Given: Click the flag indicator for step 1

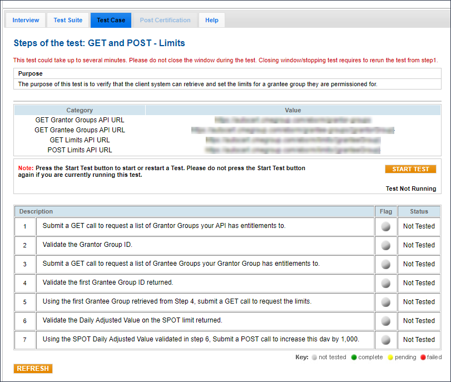Looking at the screenshot, I should click(x=385, y=226).
